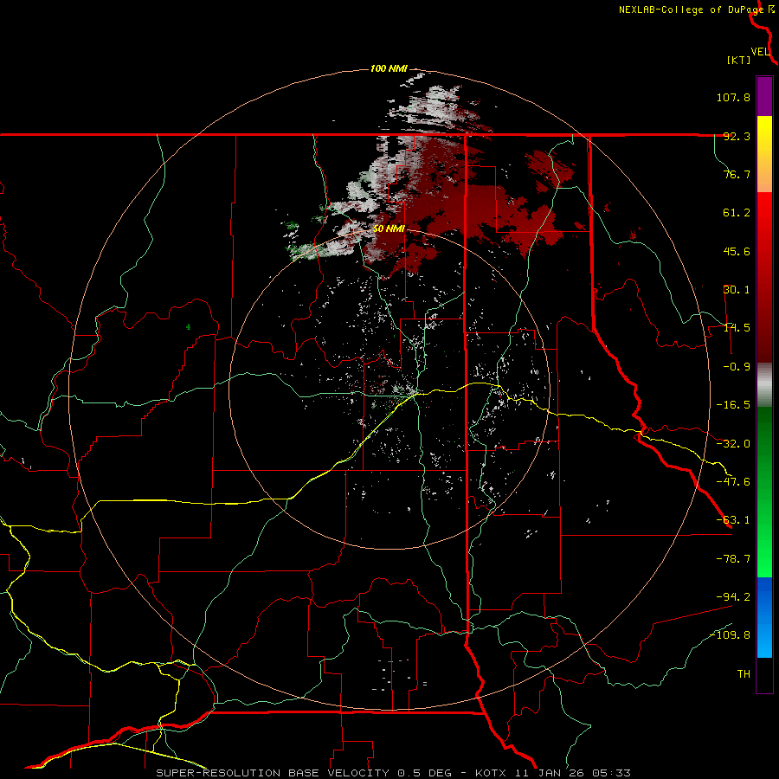The width and height of the screenshot is (779, 779).
Task: Click the gray zero-velocity segment of color bar
Action: (764, 384)
